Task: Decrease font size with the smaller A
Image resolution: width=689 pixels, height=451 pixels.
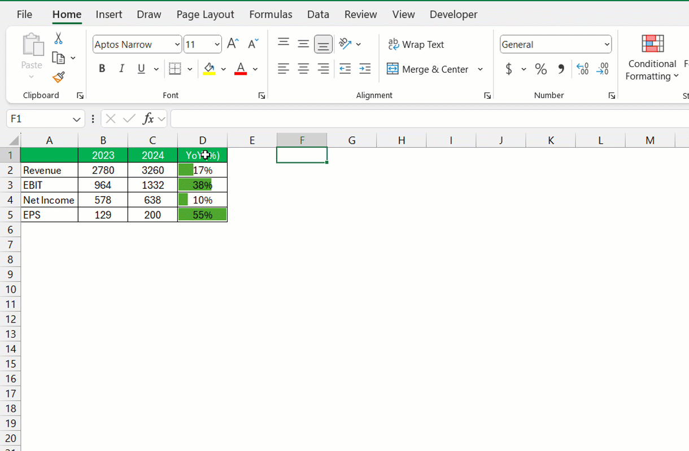Action: point(253,44)
